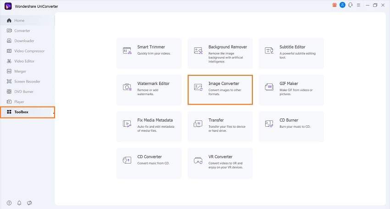Click the Converter sidebar icon
Screen dimensions: 390x209
[x=9, y=31]
